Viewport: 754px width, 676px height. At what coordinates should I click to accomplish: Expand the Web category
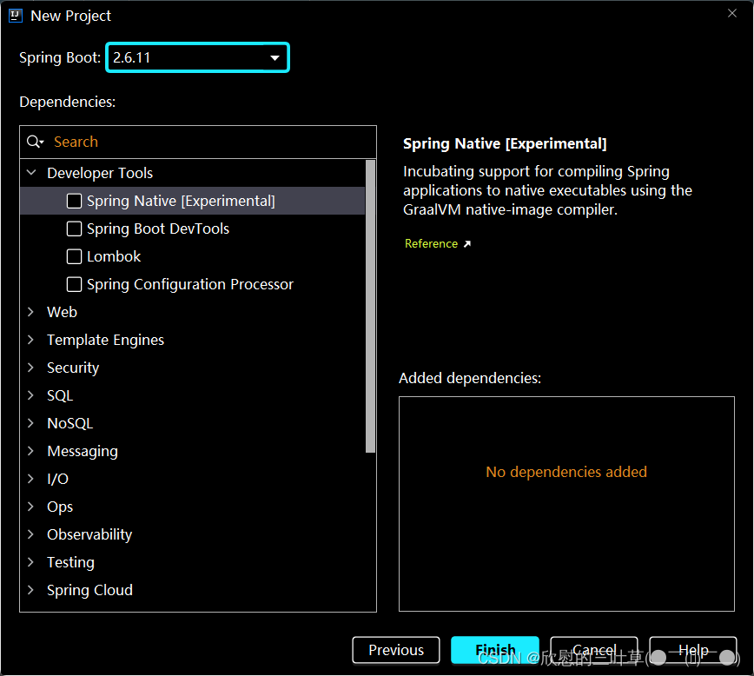(x=30, y=312)
